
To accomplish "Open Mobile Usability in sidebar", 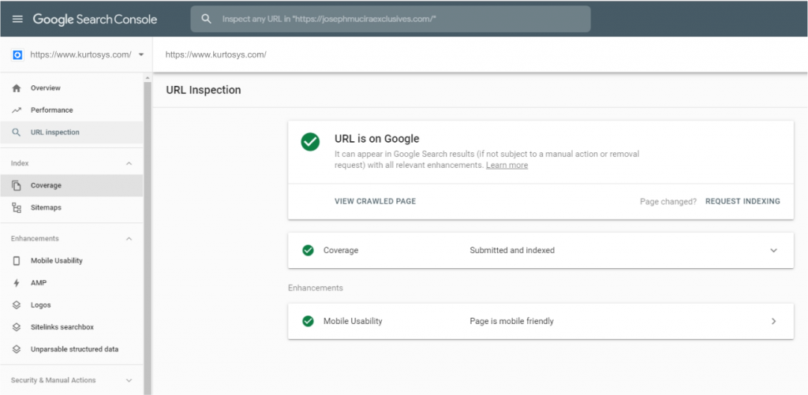I will [x=72, y=261].
